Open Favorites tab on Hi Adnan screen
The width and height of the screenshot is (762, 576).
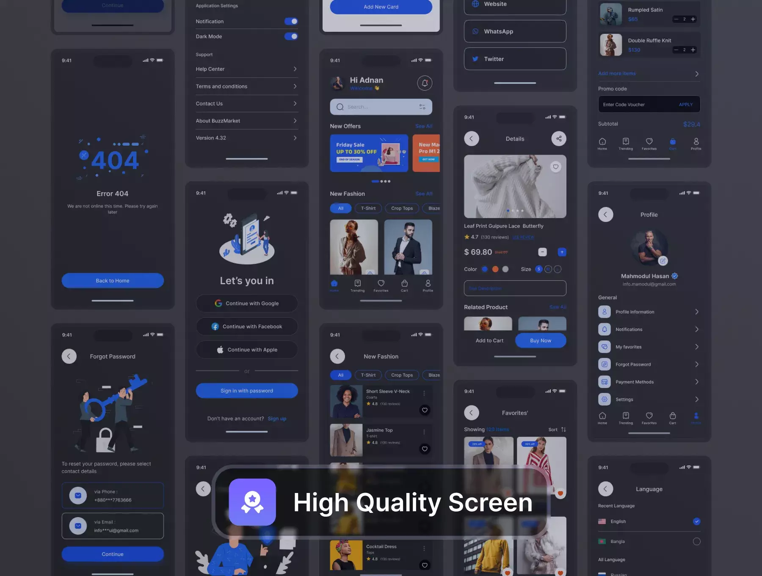click(x=381, y=286)
